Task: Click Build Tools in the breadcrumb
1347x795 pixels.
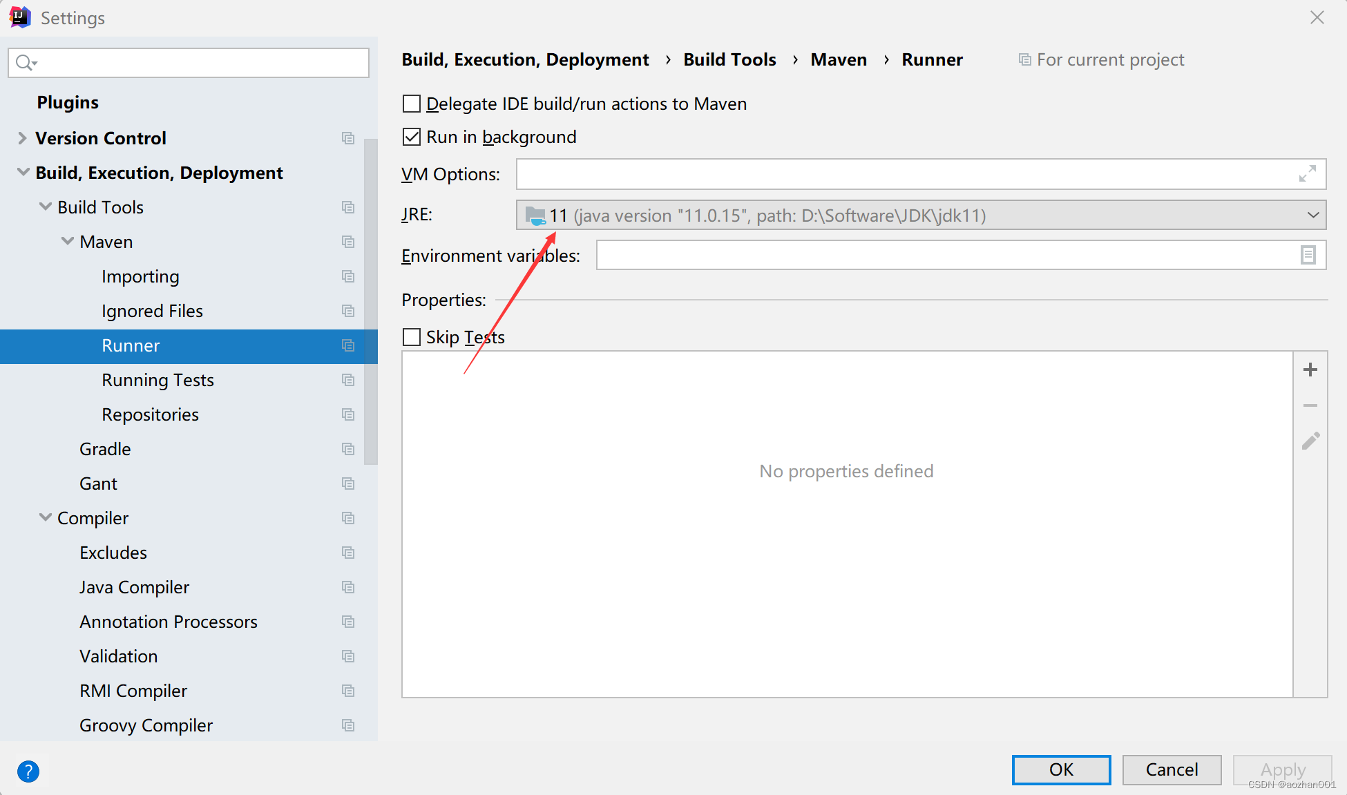Action: click(729, 59)
